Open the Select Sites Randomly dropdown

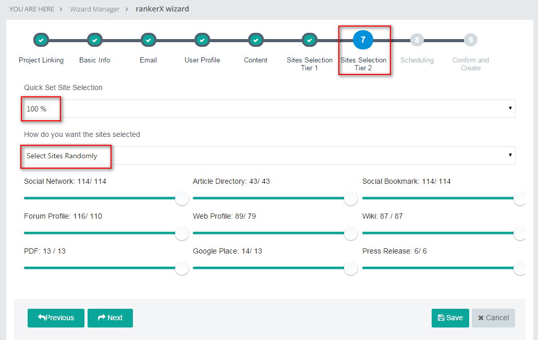(x=270, y=156)
